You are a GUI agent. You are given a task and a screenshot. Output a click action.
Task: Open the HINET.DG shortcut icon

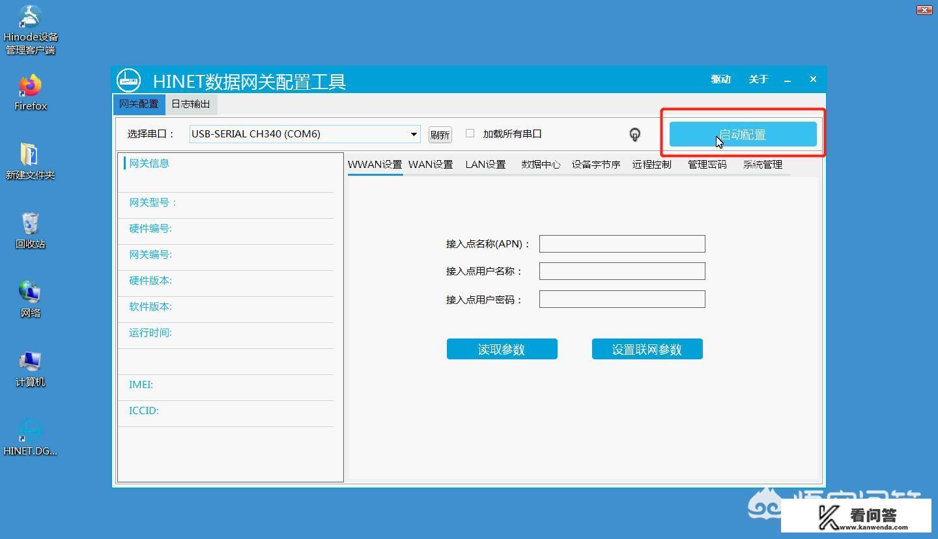31,431
